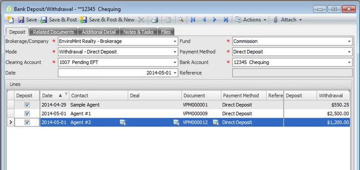
Task: Toggle the deposit checkbox for Agent #2
Action: pos(27,122)
